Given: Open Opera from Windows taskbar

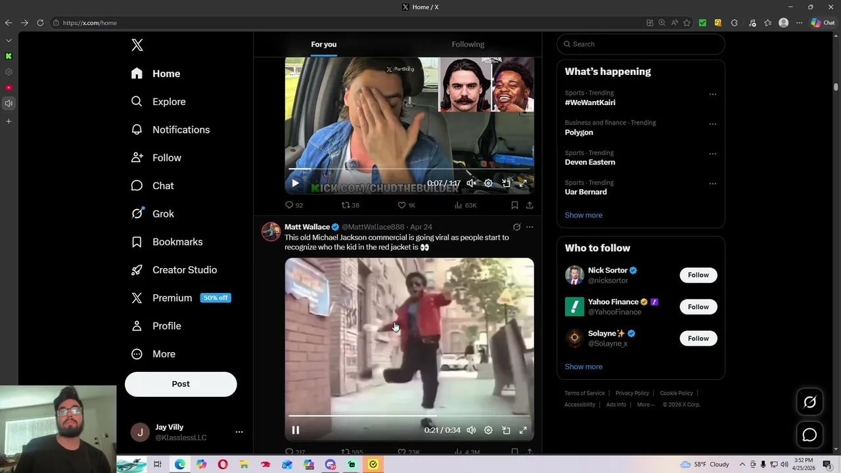Looking at the screenshot, I should point(223,464).
